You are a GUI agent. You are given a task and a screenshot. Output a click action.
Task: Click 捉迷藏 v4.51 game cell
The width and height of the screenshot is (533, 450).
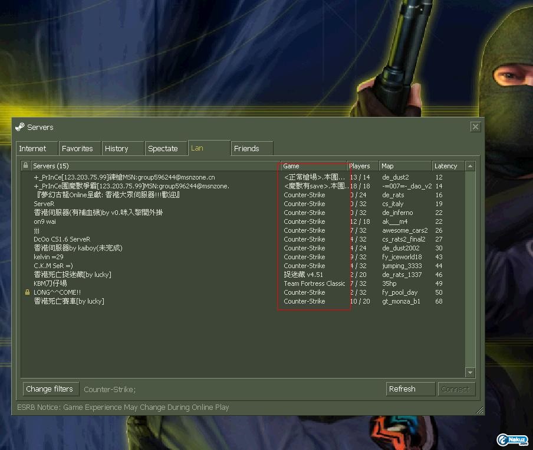303,275
